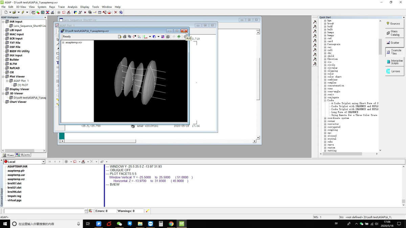Click the yellow highlighter icon beside Warnings
The width and height of the screenshot is (406, 228).
click(148, 211)
